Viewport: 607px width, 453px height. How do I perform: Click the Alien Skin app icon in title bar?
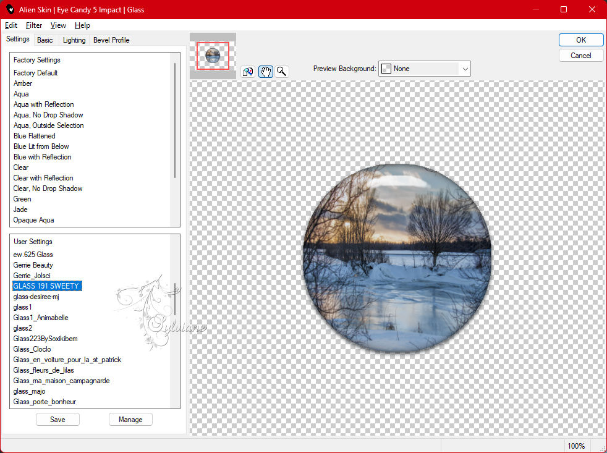[x=11, y=9]
